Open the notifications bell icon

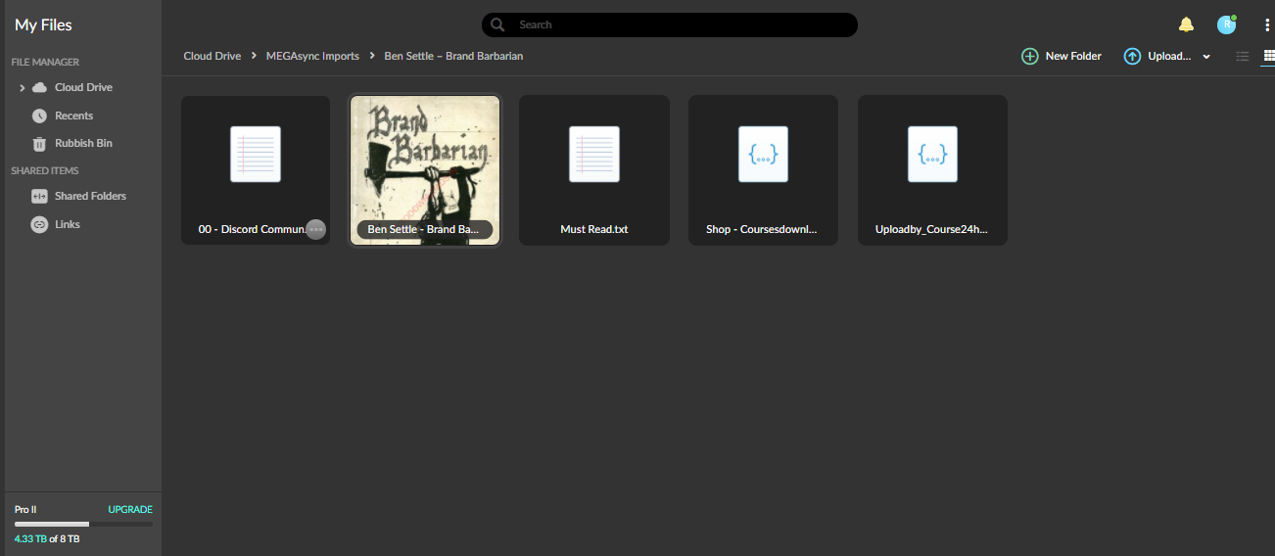(x=1186, y=24)
